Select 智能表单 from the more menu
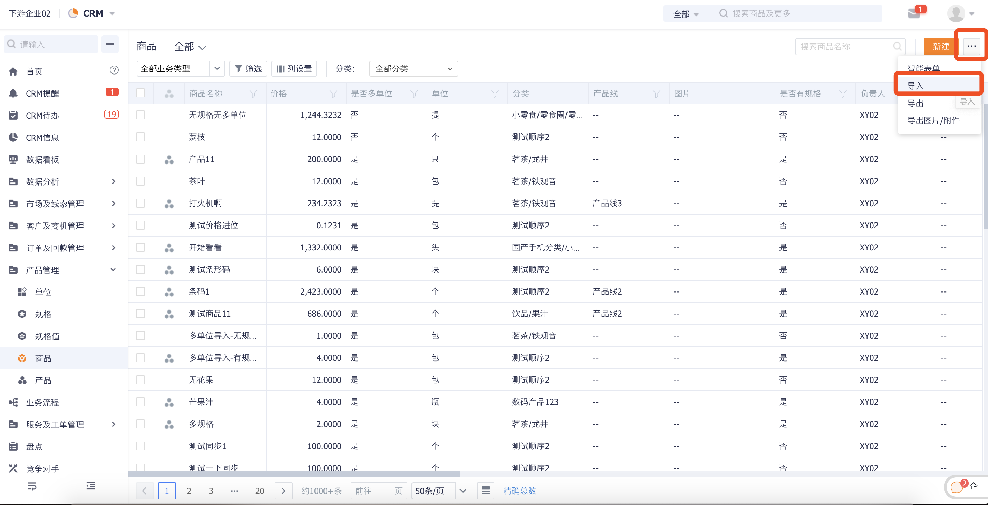Viewport: 988px width, 505px height. point(923,69)
